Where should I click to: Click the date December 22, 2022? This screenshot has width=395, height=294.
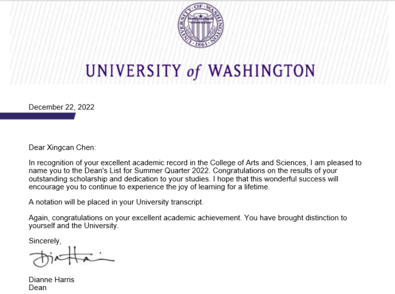(62, 107)
